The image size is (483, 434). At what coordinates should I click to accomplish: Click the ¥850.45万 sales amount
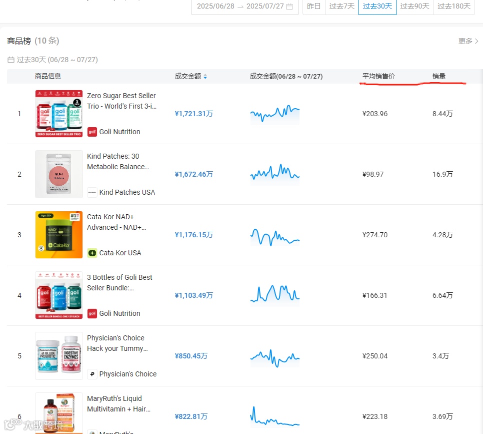[191, 356]
